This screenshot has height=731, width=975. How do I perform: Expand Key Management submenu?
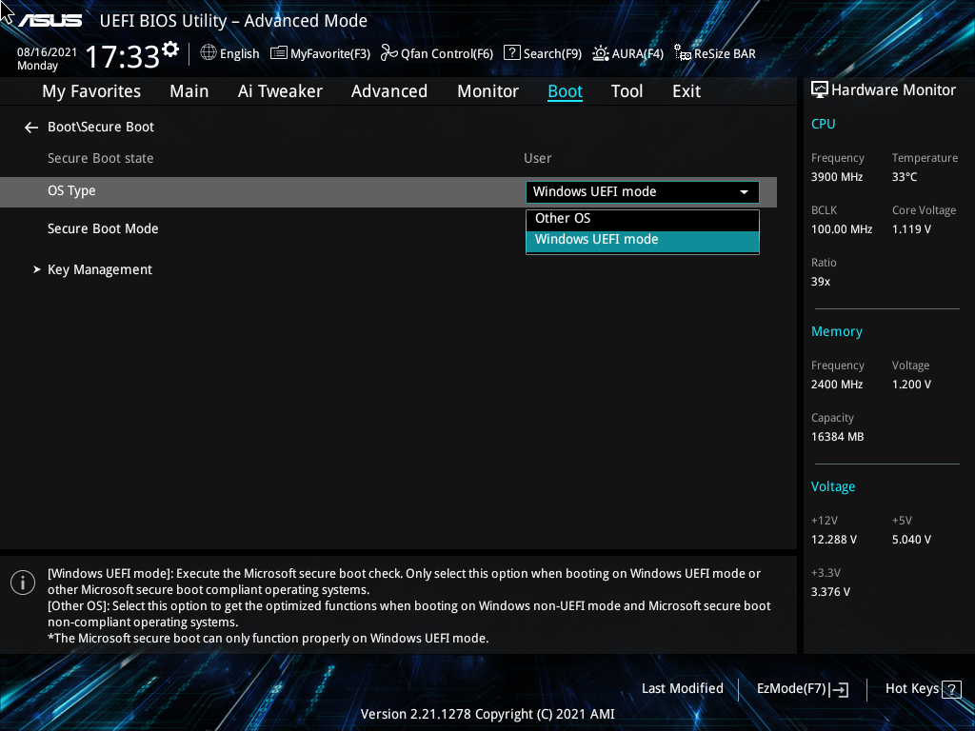tap(99, 269)
